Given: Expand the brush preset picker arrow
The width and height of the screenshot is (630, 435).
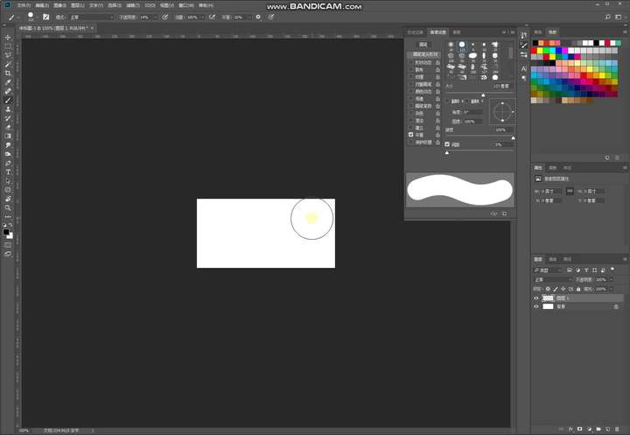Looking at the screenshot, I should pos(38,18).
